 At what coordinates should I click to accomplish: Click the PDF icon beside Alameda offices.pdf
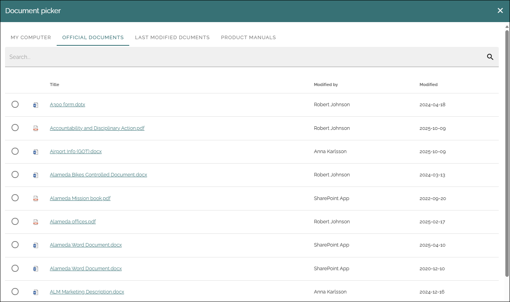36,222
